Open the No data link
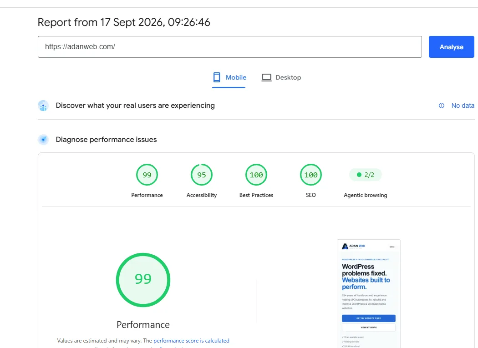The image size is (478, 348). [x=463, y=106]
